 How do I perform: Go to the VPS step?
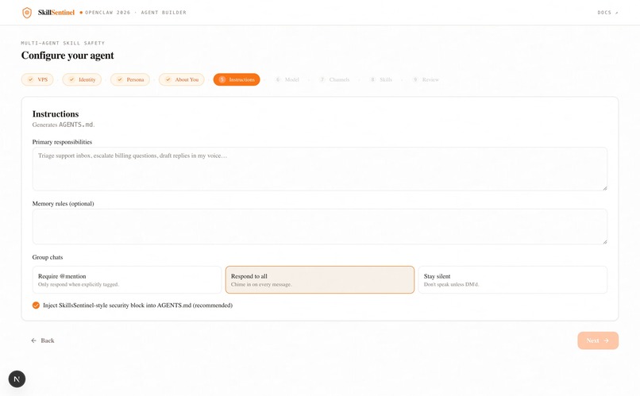pos(37,79)
